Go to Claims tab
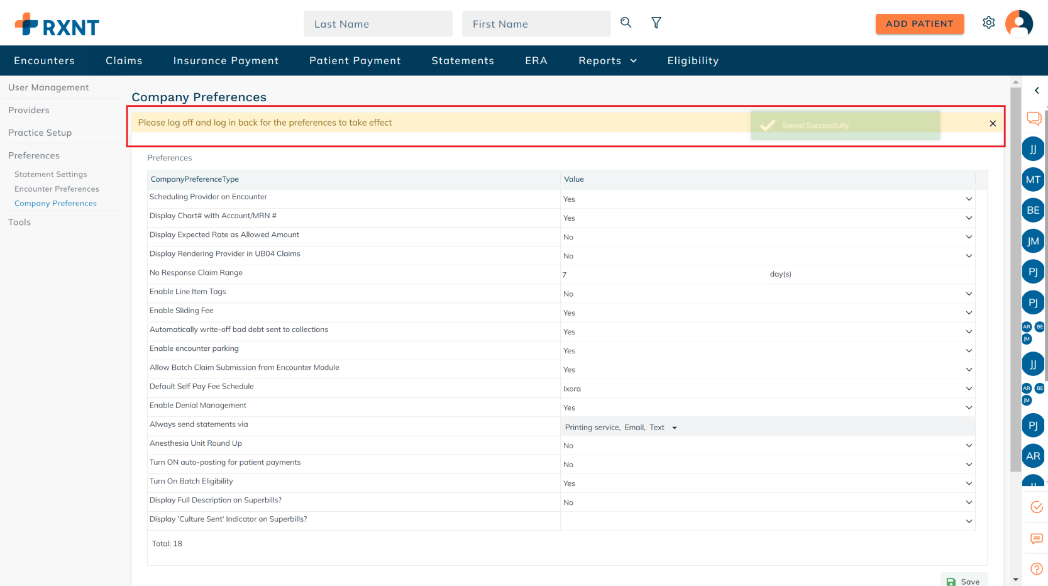 pos(124,60)
